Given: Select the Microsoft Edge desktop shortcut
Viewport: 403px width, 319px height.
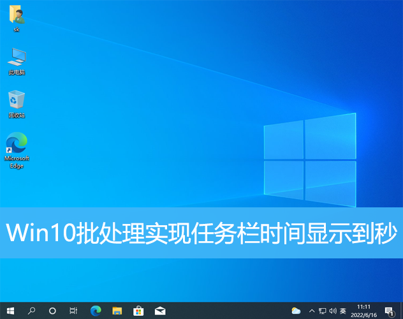Looking at the screenshot, I should [17, 149].
